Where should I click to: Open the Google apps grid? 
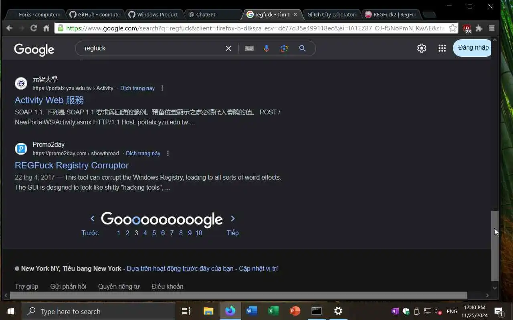click(442, 48)
